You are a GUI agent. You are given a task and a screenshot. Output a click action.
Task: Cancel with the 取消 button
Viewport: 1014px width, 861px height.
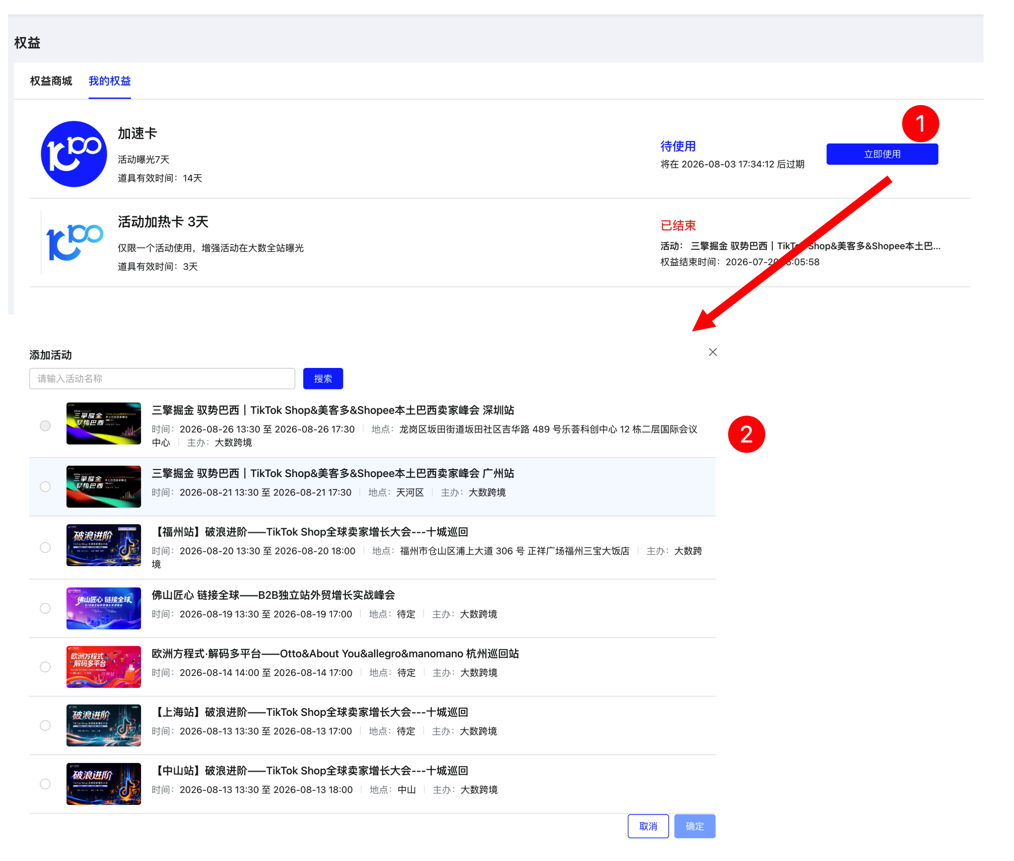[x=648, y=826]
